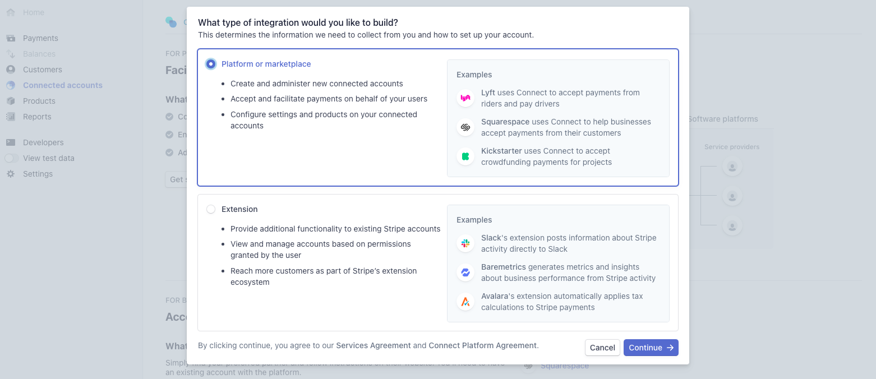Open the Services Agreement link
Viewport: 876px width, 379px height.
374,345
